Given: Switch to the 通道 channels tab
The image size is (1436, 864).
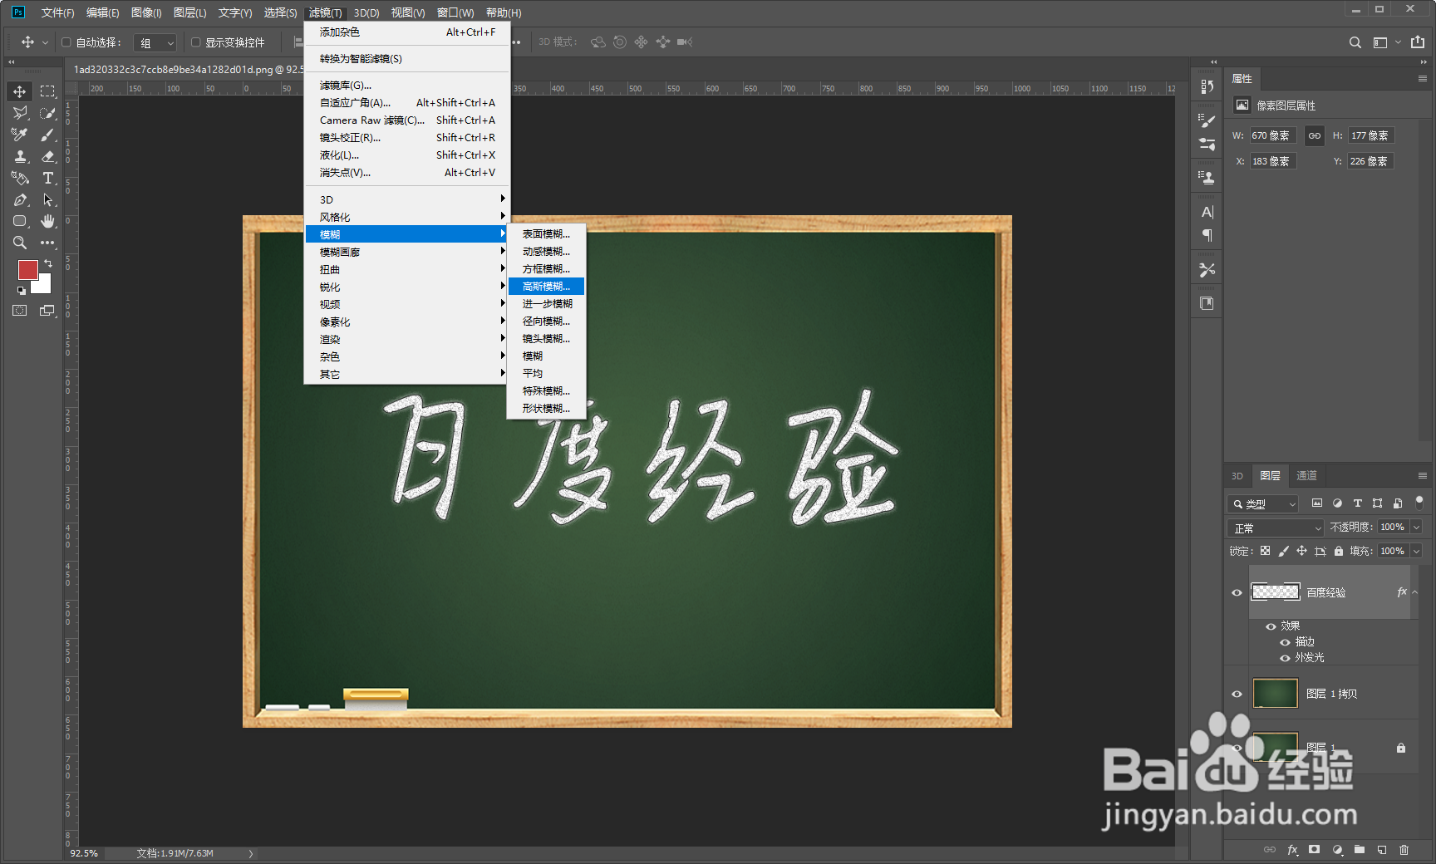Looking at the screenshot, I should 1306,475.
